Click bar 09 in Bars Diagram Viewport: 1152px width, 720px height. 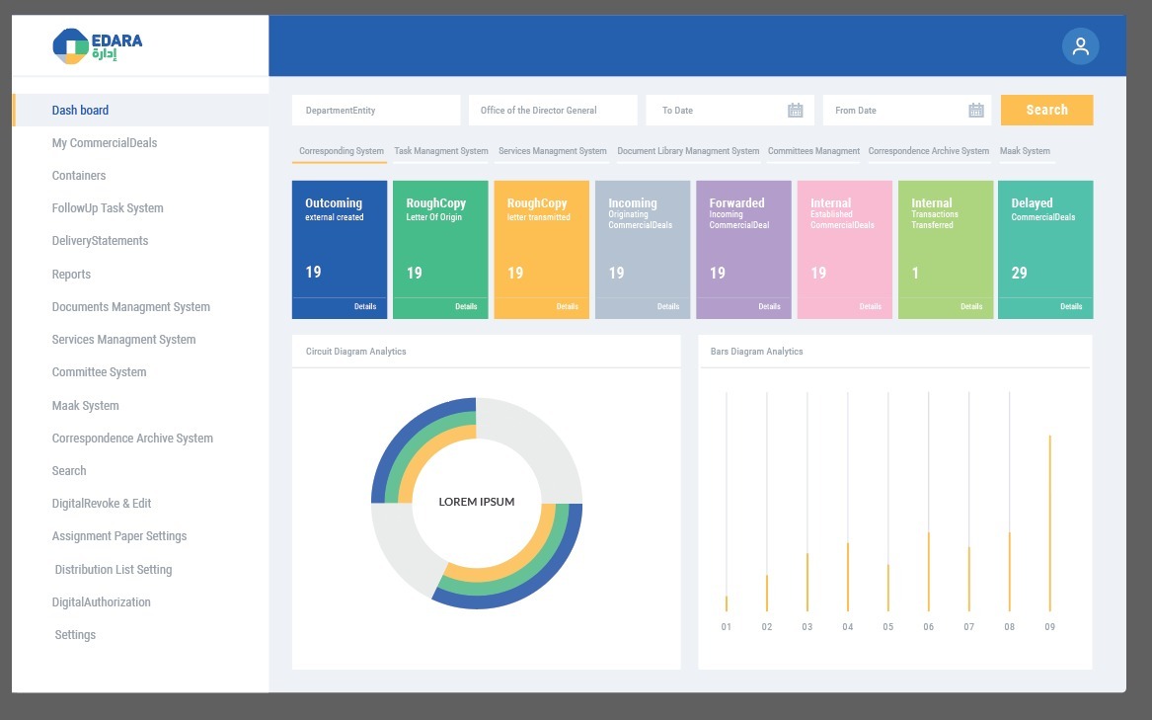pyautogui.click(x=1049, y=523)
